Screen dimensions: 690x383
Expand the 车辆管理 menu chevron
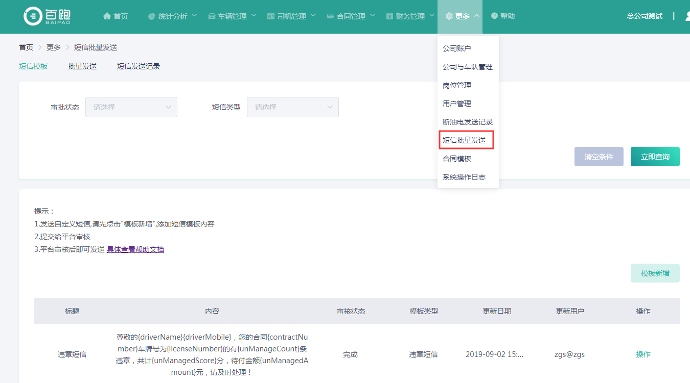254,16
